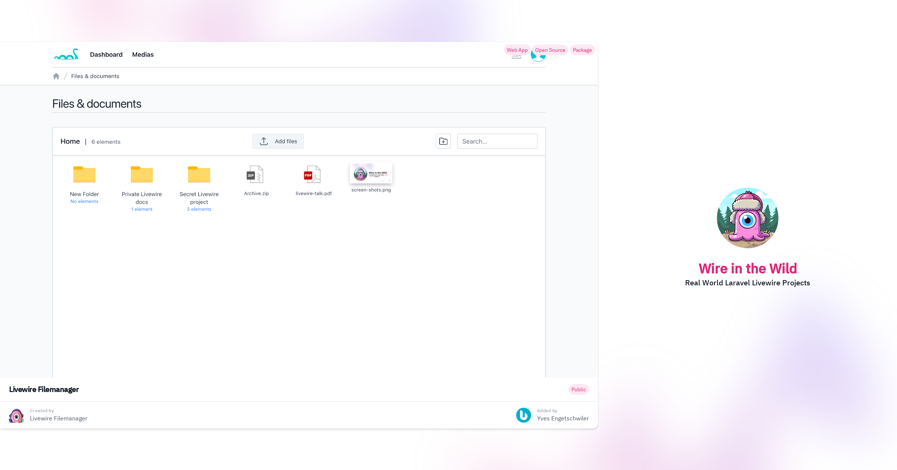
Task: Click the Files & documents breadcrumb
Action: pos(95,76)
